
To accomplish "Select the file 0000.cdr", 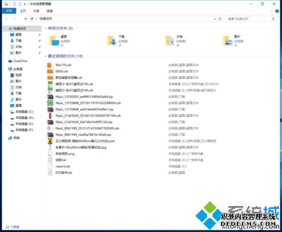I will click(x=62, y=72).
